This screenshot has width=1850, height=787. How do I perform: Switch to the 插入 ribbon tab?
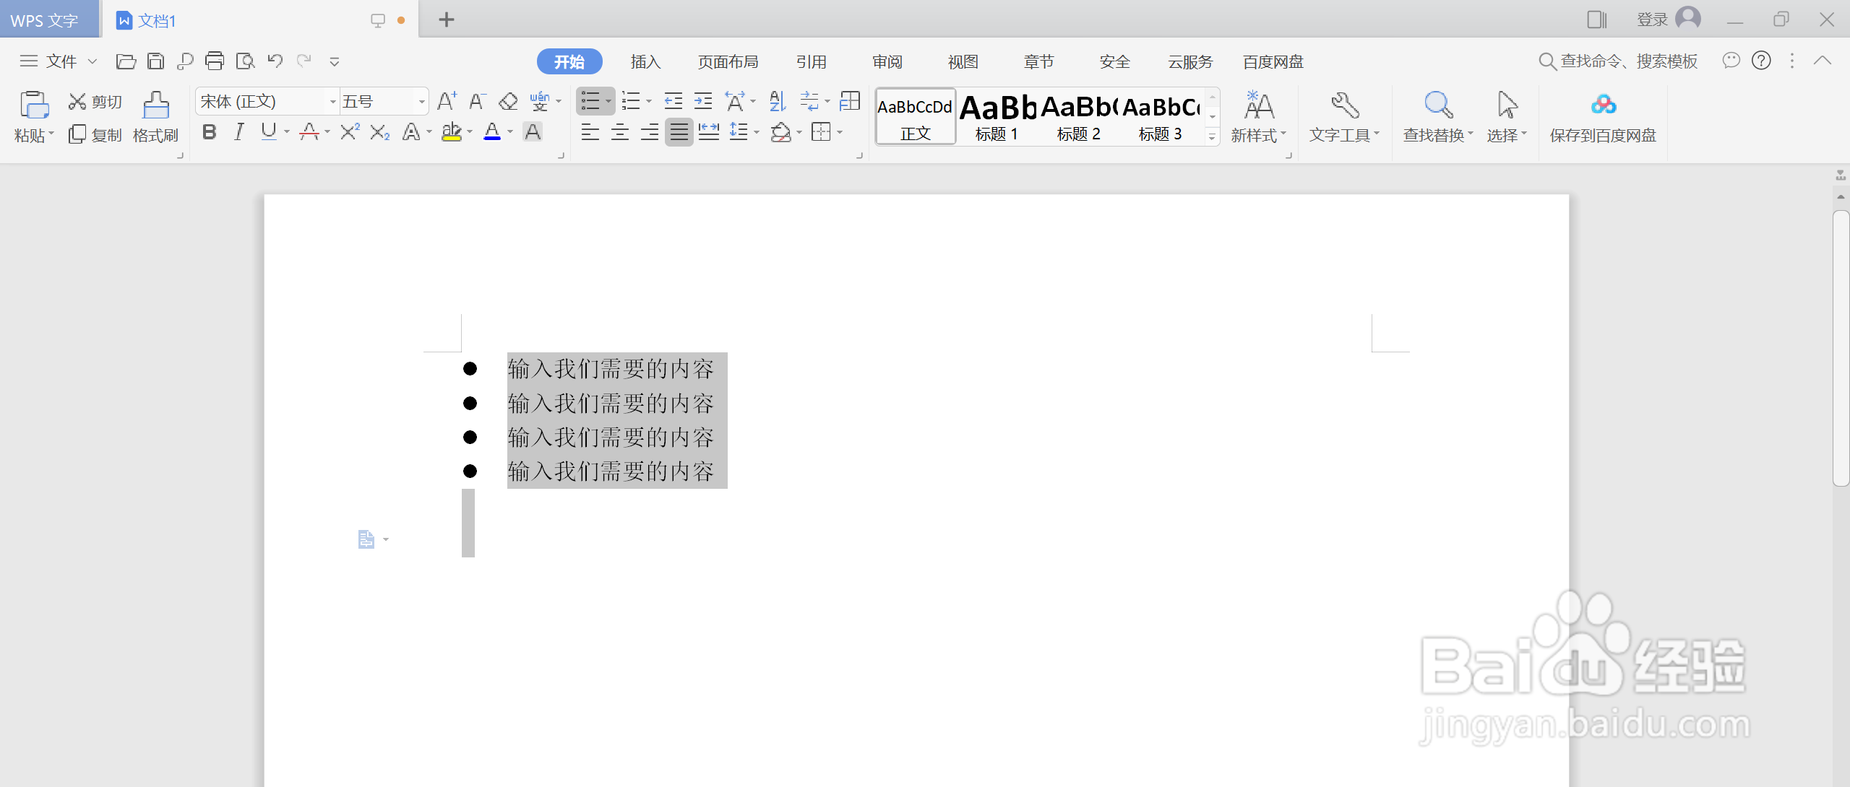click(x=645, y=62)
